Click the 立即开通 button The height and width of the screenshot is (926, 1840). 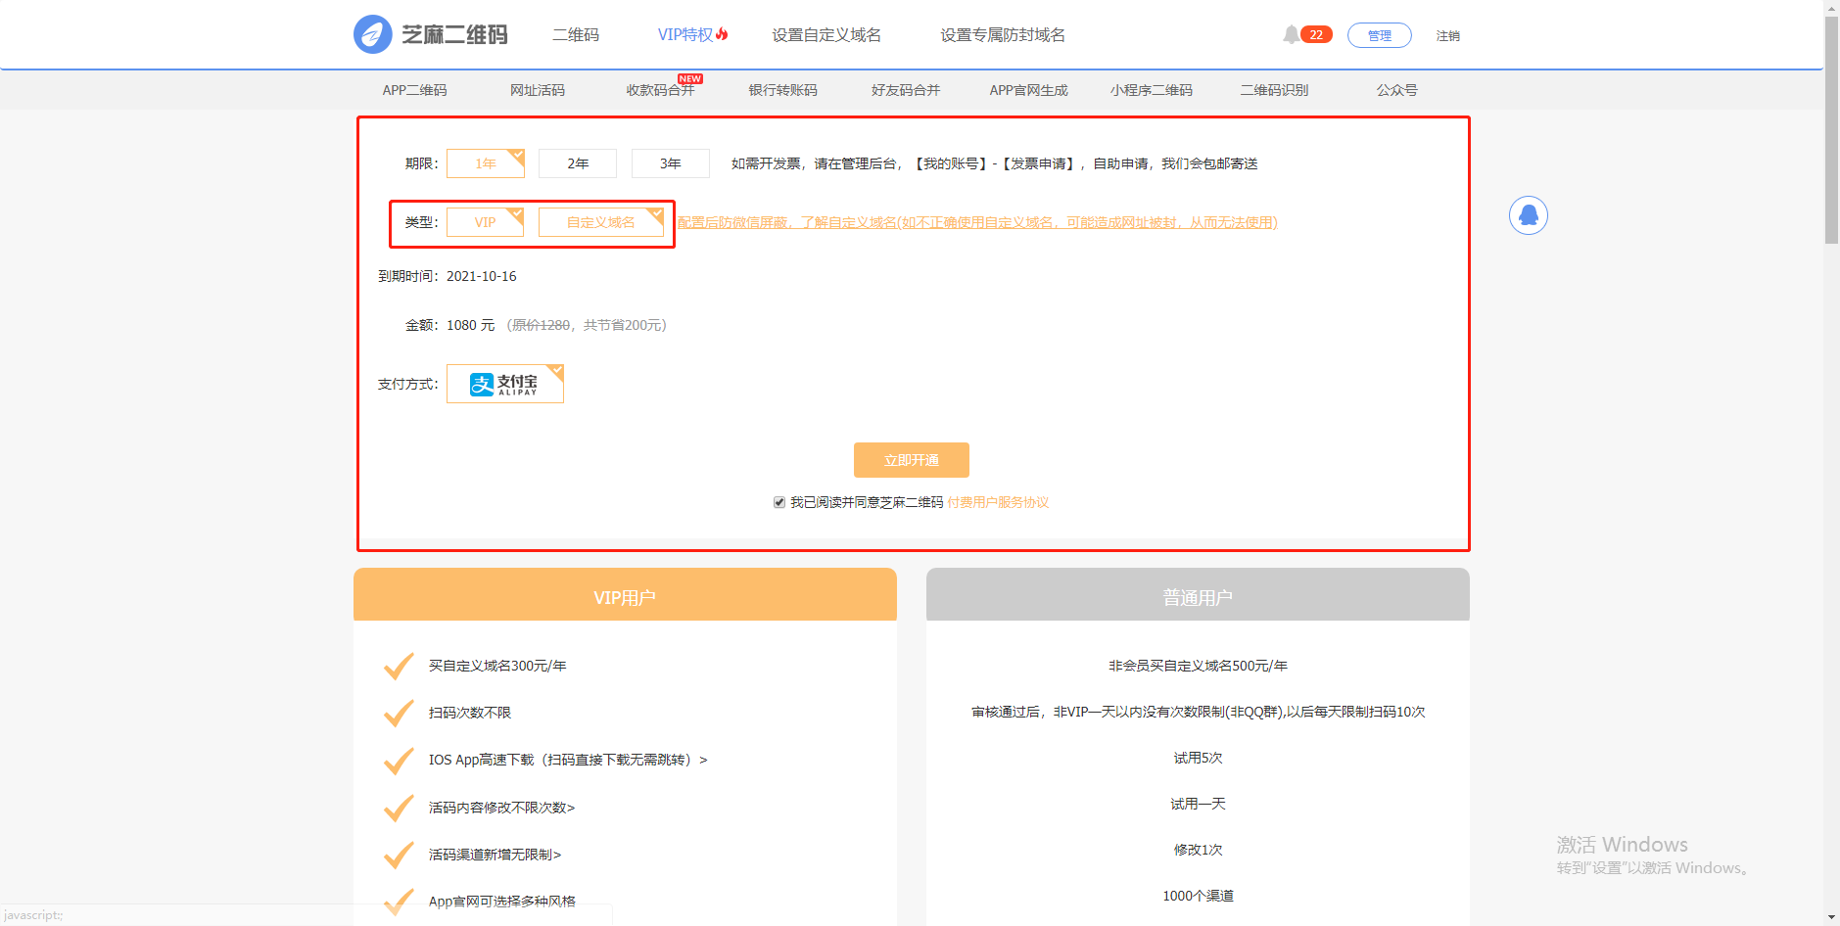[x=912, y=460]
